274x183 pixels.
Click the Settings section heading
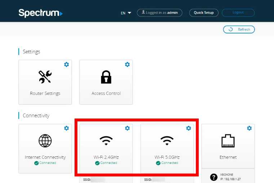(x=31, y=52)
